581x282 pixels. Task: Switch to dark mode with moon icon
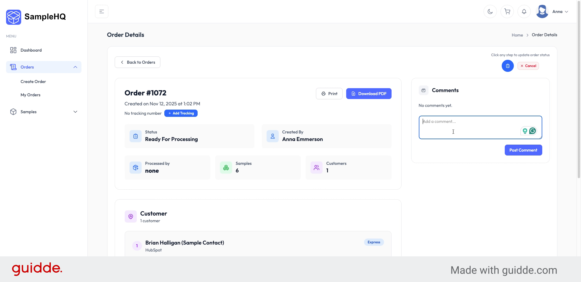[x=490, y=11]
